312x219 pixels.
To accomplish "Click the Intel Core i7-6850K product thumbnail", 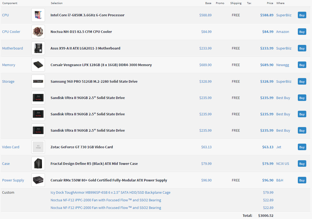I will coord(38,15).
